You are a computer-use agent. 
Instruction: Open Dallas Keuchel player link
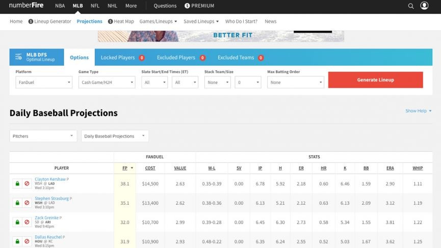48,237
